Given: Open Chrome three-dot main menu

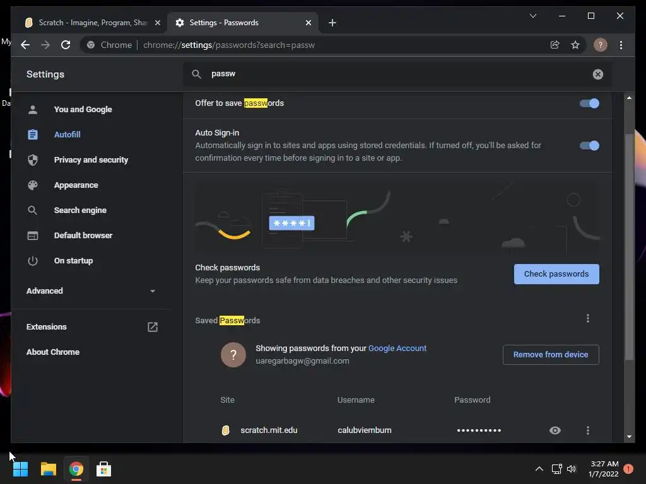Looking at the screenshot, I should click(621, 45).
